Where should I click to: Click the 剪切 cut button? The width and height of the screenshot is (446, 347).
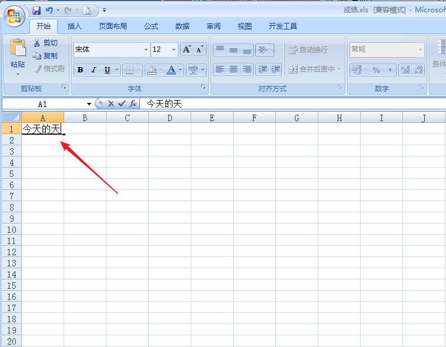pyautogui.click(x=45, y=43)
